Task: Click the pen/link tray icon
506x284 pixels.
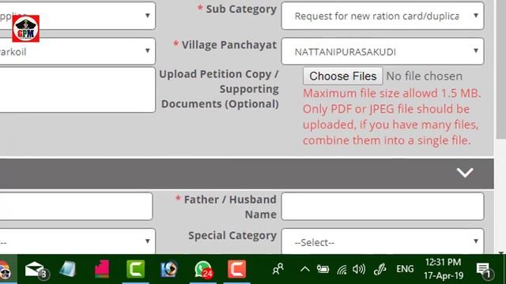Action: pos(379,269)
